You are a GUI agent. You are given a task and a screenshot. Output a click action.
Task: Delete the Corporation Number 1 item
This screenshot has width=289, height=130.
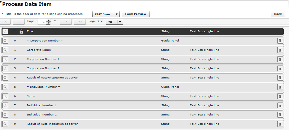click(280, 59)
